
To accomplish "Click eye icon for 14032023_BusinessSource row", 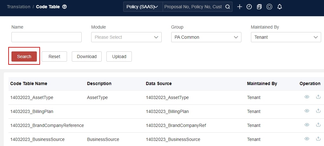I will click(307, 139).
